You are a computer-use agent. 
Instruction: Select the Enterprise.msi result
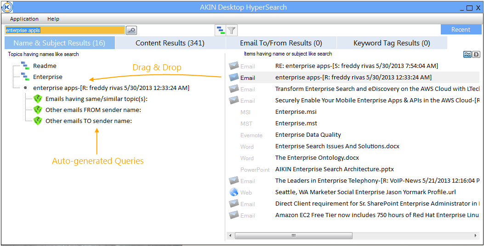(x=296, y=112)
